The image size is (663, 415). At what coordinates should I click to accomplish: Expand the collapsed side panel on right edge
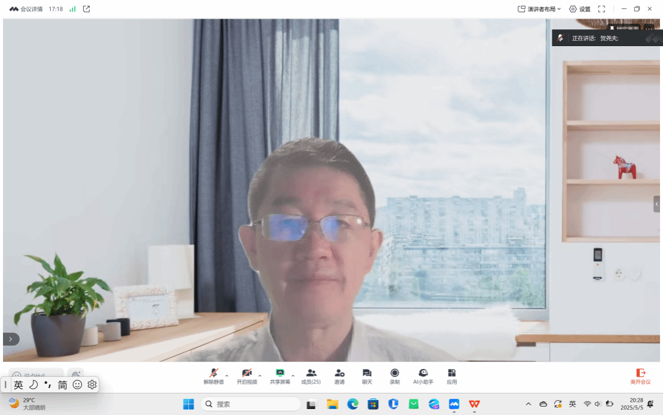657,204
